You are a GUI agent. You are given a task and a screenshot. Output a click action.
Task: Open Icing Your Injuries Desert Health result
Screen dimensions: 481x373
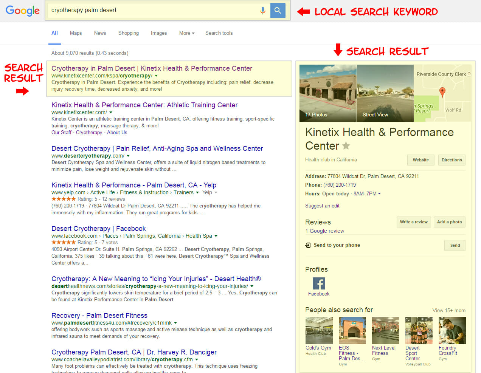click(x=156, y=279)
